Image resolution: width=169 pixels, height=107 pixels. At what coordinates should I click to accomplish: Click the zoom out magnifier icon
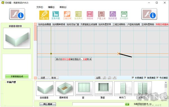pos(110,78)
